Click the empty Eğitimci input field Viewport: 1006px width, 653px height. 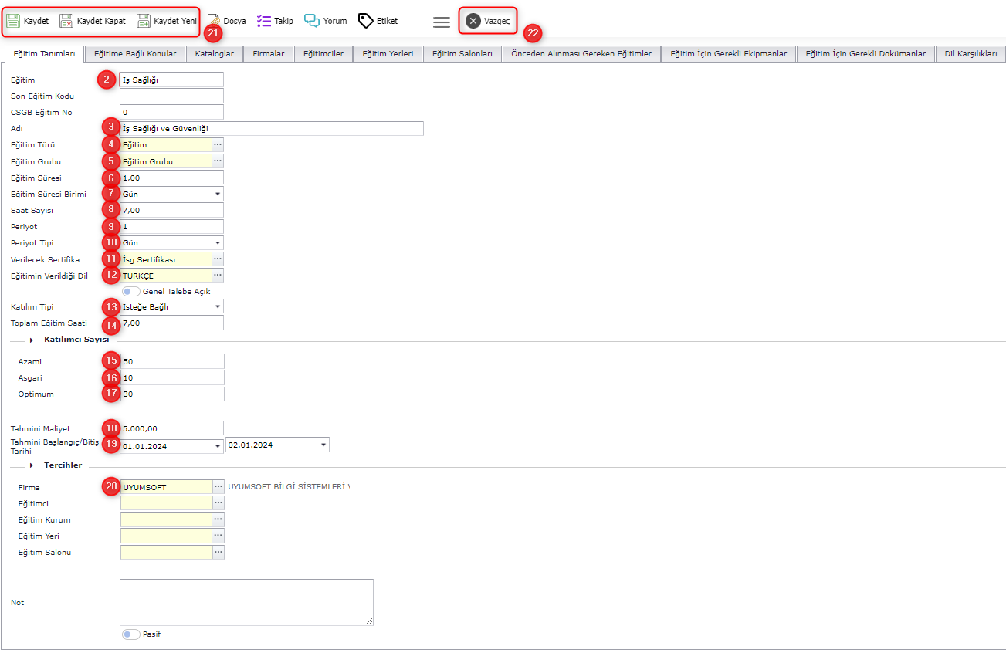(x=166, y=503)
